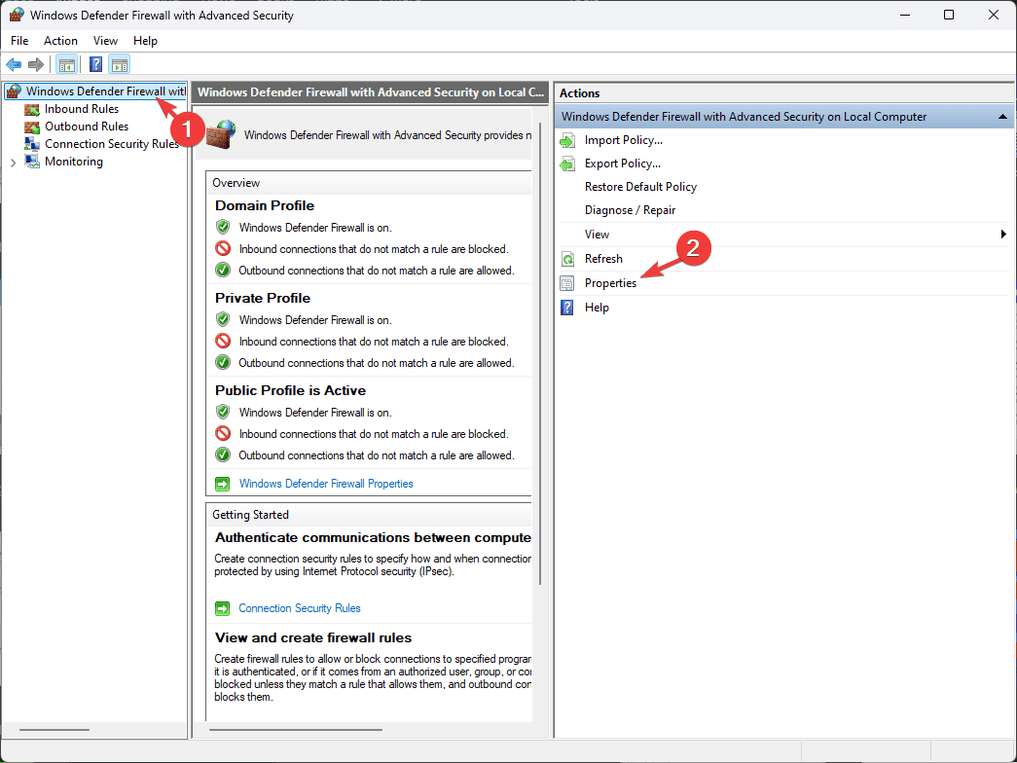Click the Export Policy icon
1017x763 pixels.
[567, 164]
